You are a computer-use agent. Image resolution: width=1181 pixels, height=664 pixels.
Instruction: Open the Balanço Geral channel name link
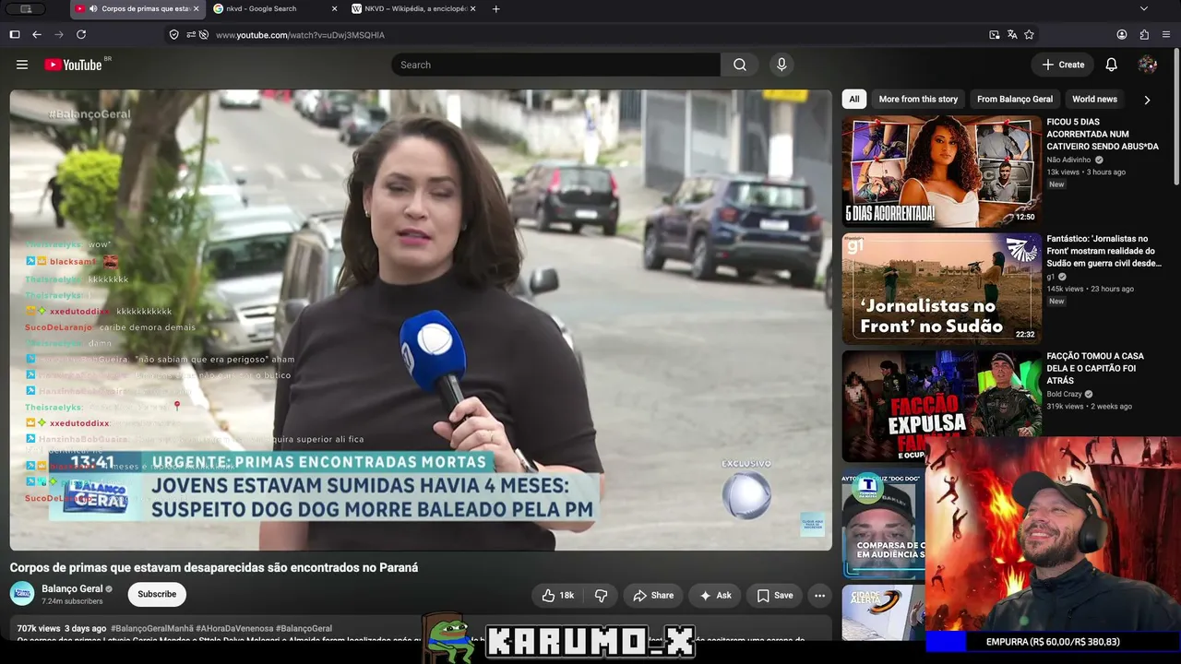point(72,589)
